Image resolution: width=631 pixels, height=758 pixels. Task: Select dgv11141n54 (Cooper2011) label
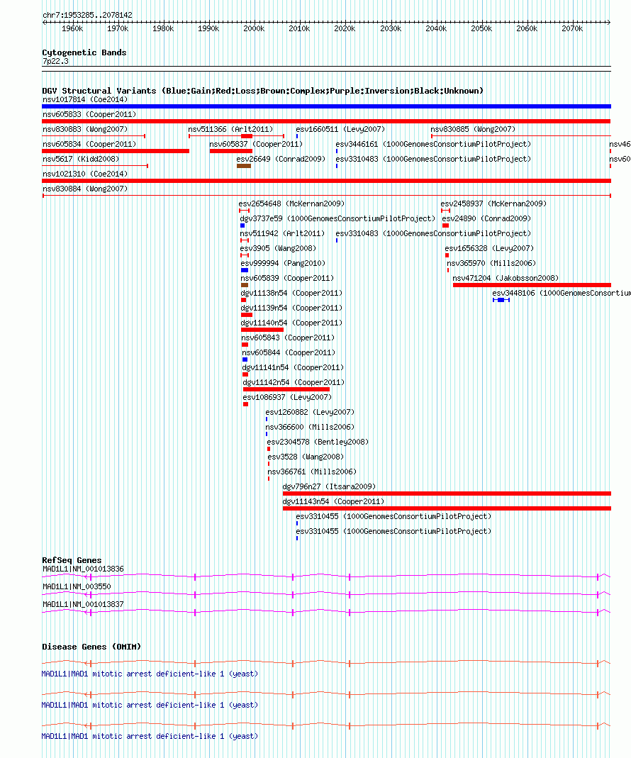point(293,368)
